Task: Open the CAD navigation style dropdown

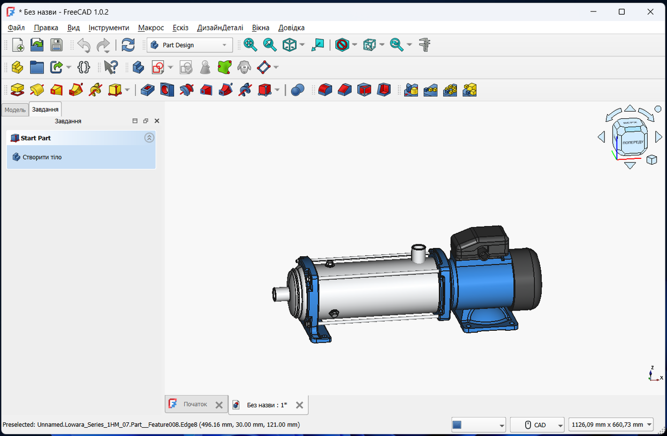Action: tap(537, 425)
